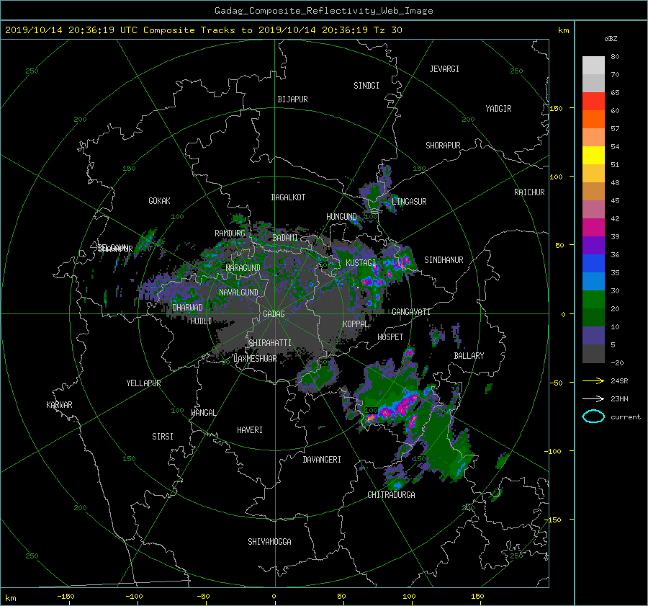Screen dimensions: 648x606
Task: Click the SINDGI city label
Action: pos(366,86)
